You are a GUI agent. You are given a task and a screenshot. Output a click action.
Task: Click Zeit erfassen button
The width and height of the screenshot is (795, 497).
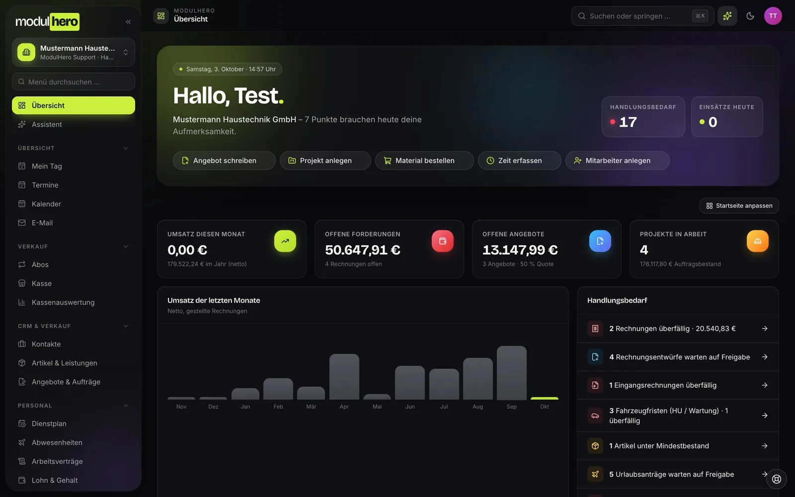click(520, 161)
